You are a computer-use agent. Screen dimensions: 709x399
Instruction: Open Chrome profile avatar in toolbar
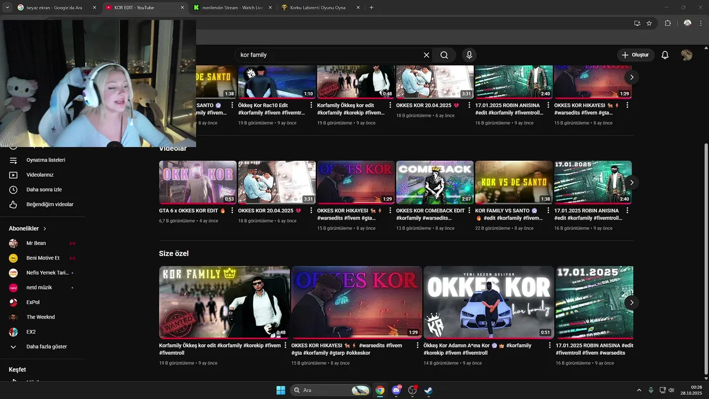pos(687,23)
